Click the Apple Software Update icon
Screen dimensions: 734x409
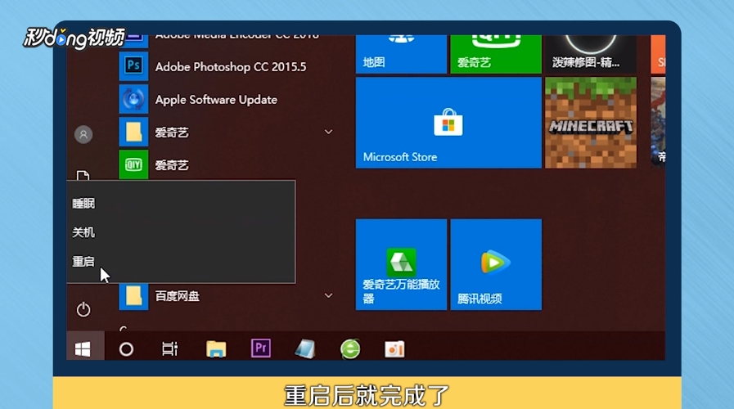coord(133,99)
